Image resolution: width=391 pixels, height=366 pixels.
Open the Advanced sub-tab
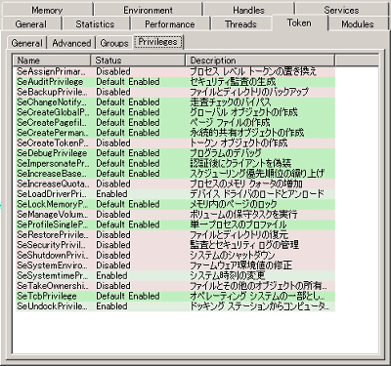pyautogui.click(x=71, y=43)
